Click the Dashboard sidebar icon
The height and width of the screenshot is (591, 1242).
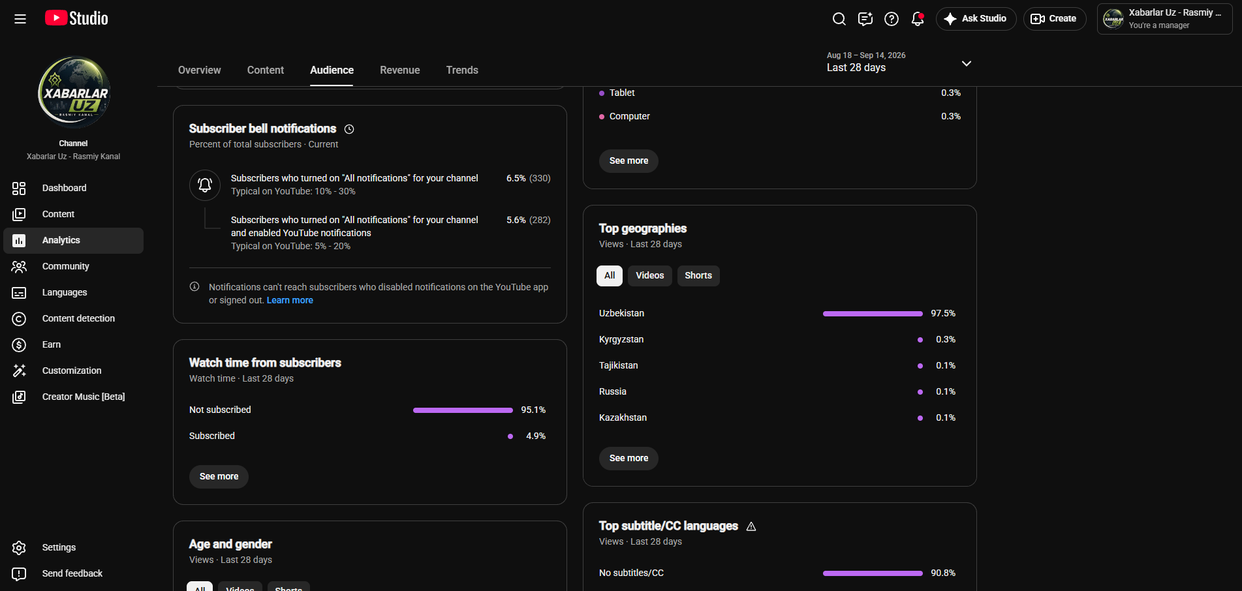(x=19, y=189)
